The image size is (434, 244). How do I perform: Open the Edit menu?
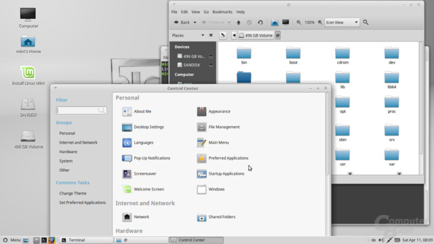(x=184, y=12)
